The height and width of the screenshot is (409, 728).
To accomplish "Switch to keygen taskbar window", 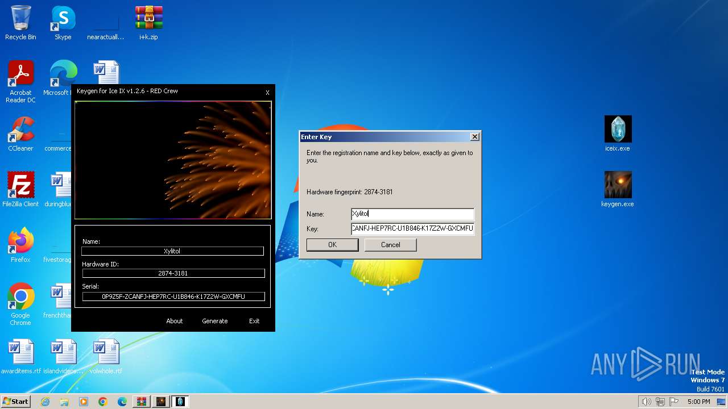I will click(161, 402).
